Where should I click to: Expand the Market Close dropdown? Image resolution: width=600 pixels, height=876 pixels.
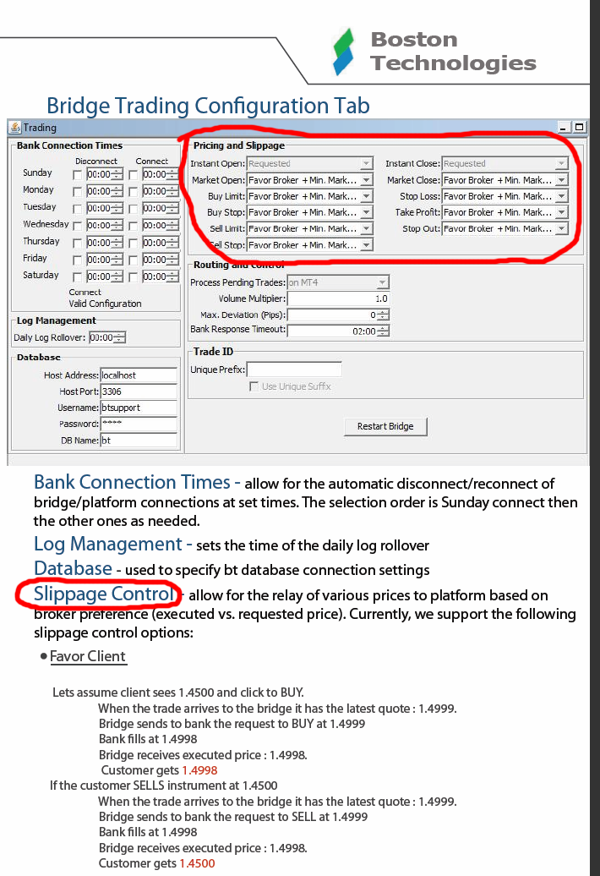coord(505,180)
